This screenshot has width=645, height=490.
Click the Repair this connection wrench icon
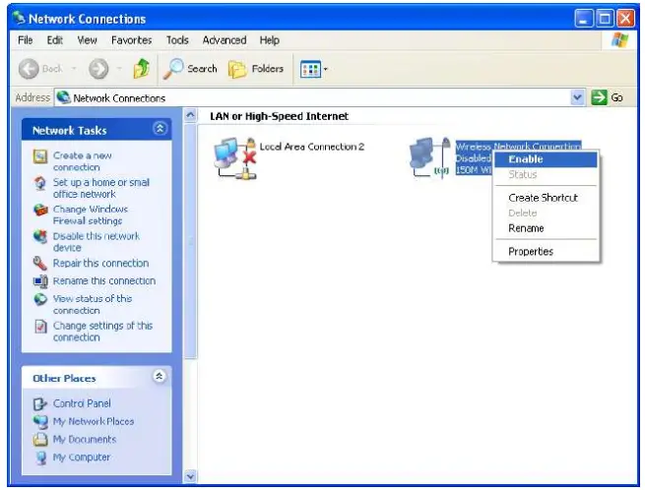tap(40, 263)
